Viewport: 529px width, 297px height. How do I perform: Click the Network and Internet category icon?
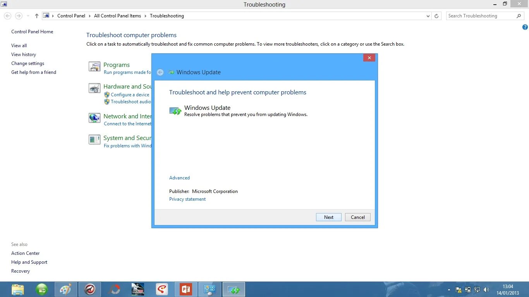point(94,118)
